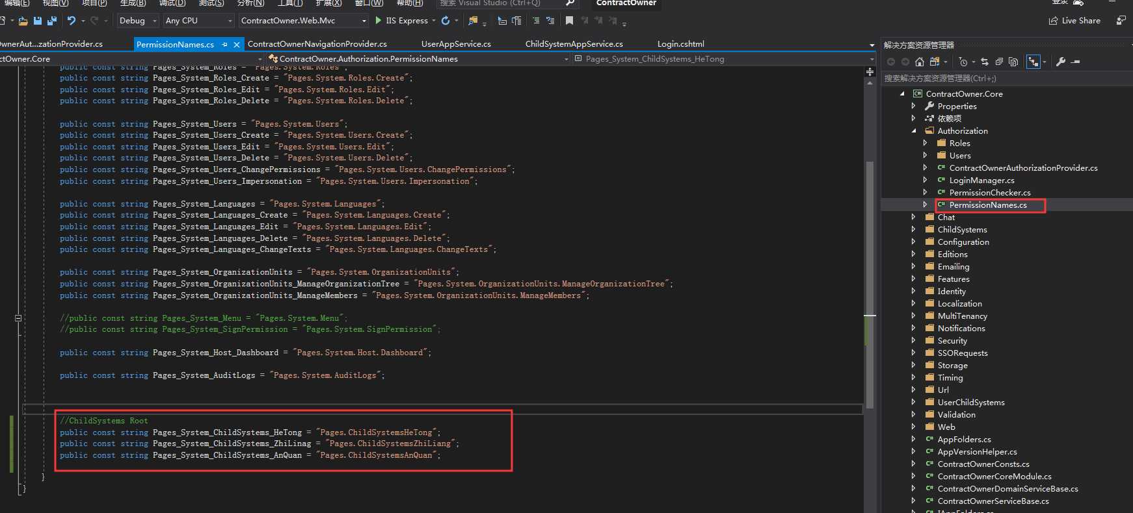Screen dimensions: 1133x513
Task: Click the Pages_System_ChildSystems_ZhiLinag constant name
Action: [x=232, y=444]
